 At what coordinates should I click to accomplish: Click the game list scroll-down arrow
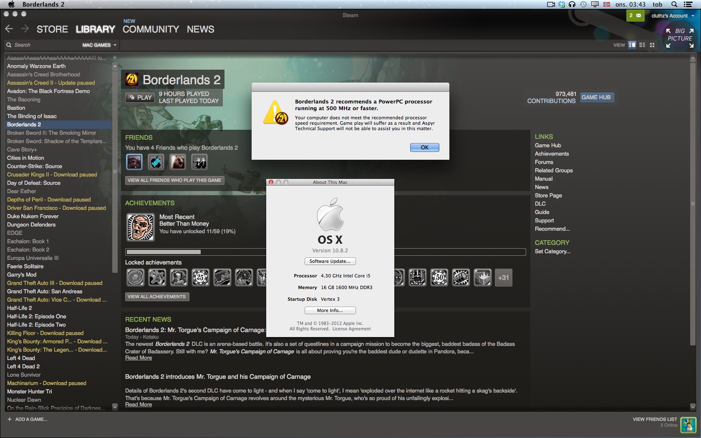point(115,408)
